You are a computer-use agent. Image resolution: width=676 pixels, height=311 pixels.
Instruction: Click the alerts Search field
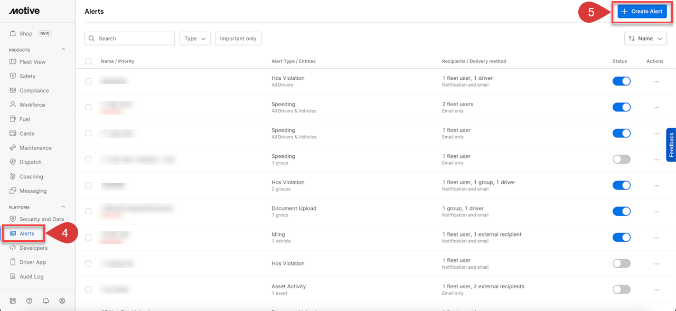[x=129, y=39]
